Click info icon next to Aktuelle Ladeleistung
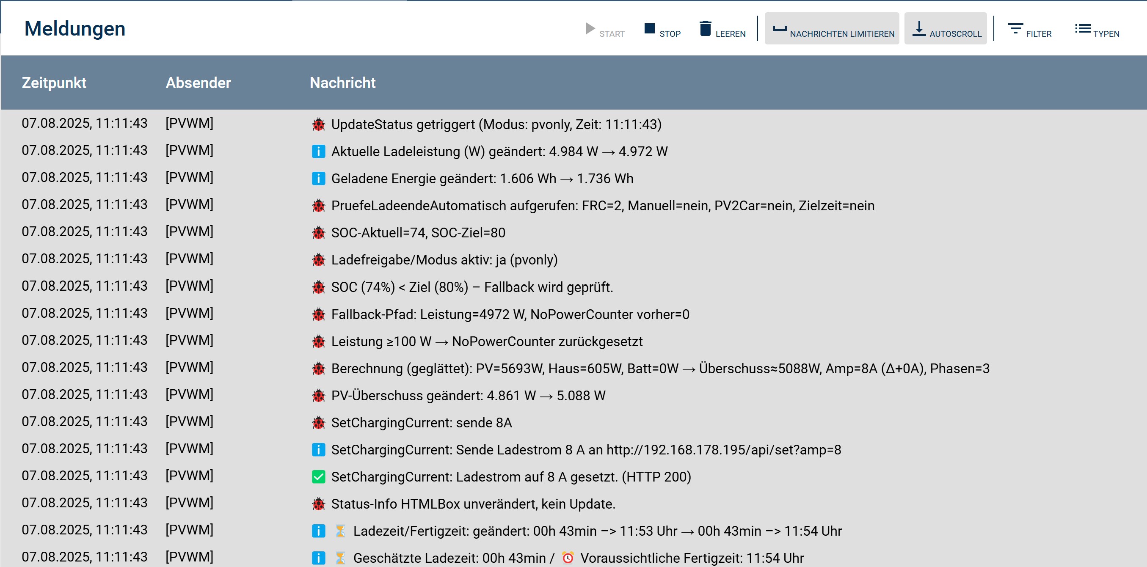Viewport: 1147px width, 567px height. (x=318, y=152)
